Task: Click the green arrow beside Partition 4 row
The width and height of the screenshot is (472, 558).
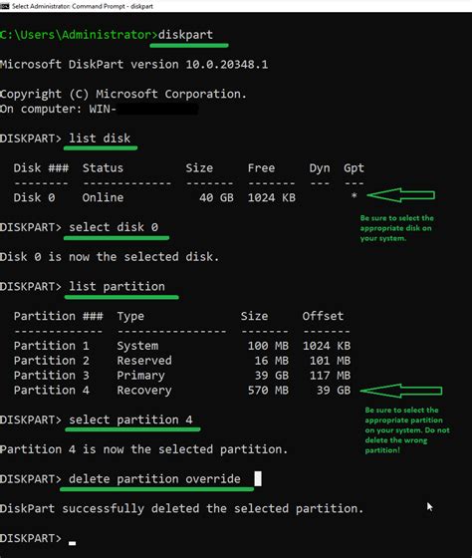Action: 401,391
